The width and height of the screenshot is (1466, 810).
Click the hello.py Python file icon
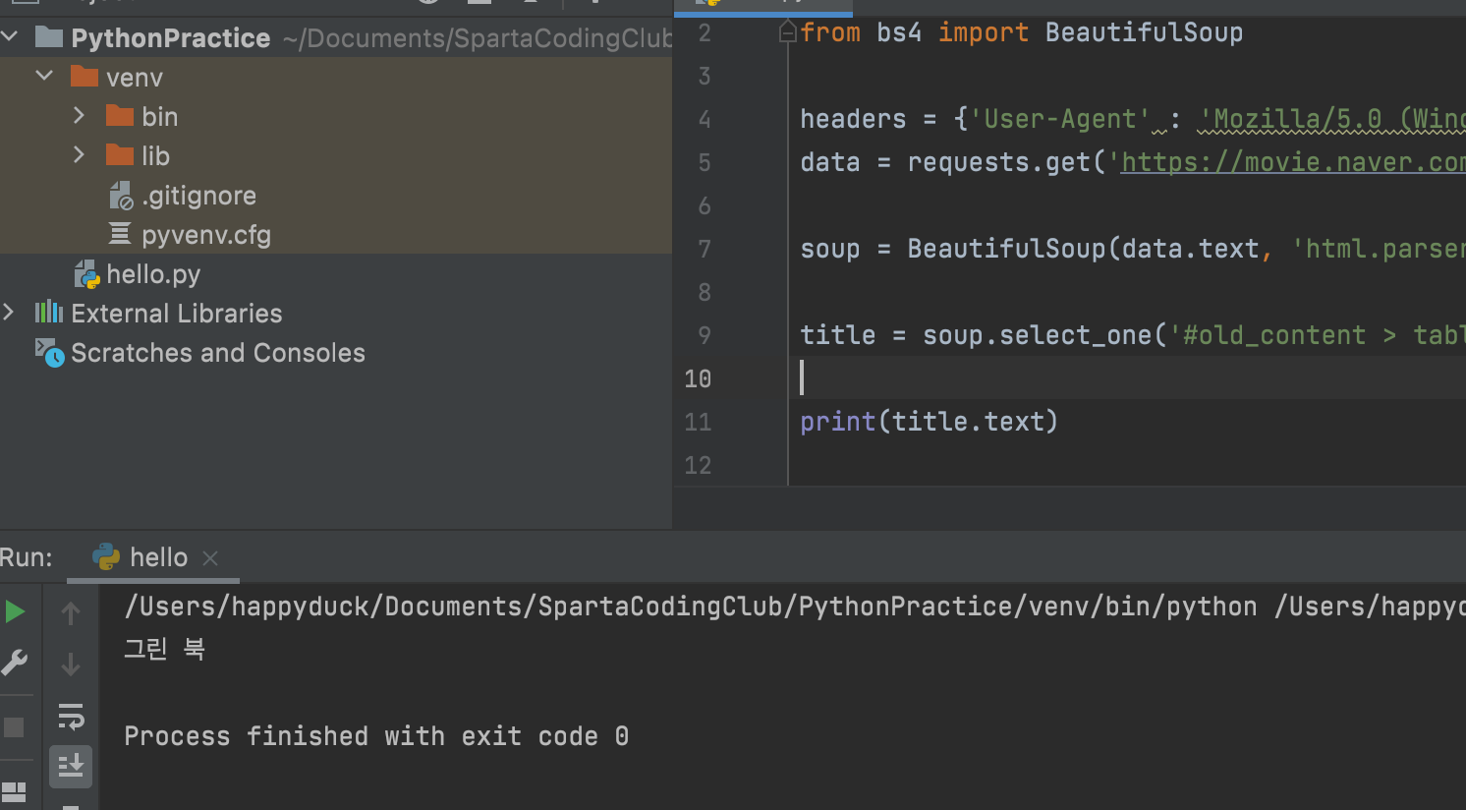[87, 274]
